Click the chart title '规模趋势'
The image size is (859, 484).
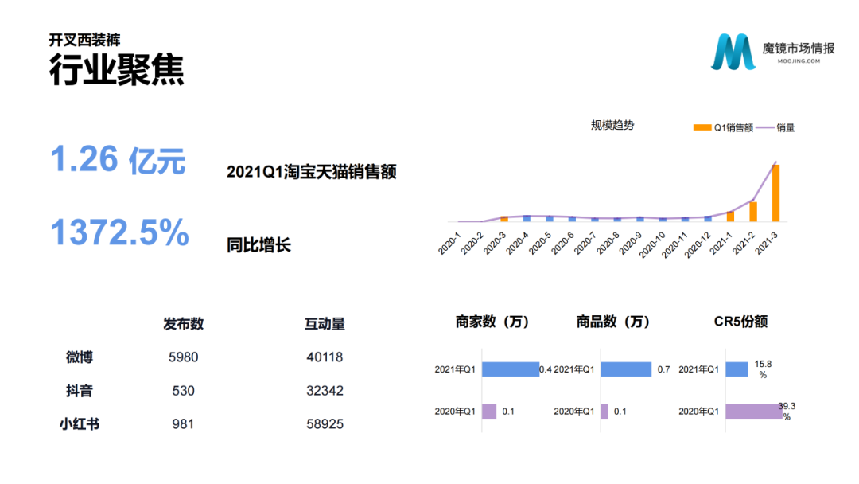[x=612, y=125]
